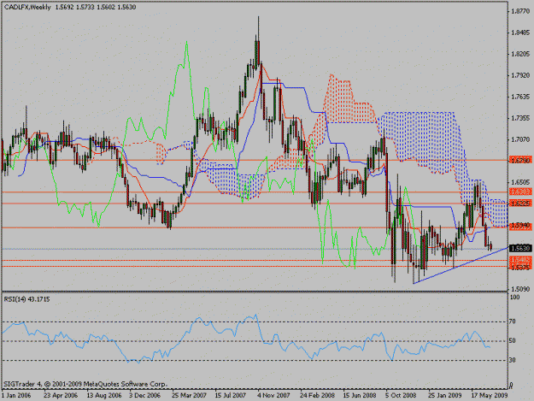534x401 pixels.
Task: Click the 15 Jun 2008 date label
Action: click(x=360, y=396)
